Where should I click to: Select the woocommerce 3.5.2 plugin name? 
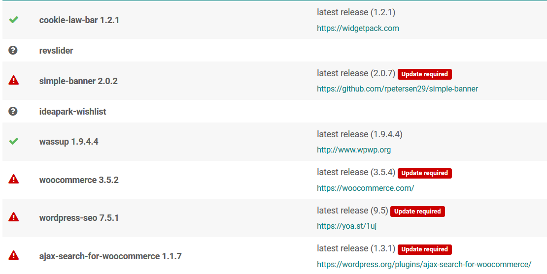point(79,180)
